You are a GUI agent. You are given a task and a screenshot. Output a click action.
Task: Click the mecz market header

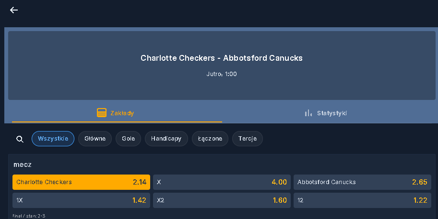23,164
